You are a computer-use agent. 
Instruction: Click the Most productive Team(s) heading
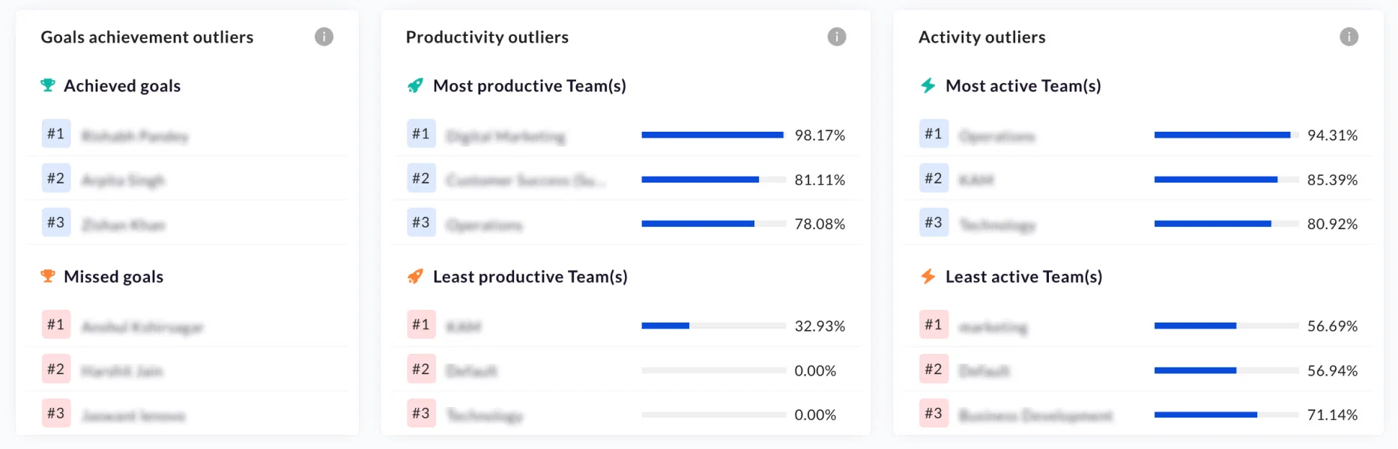tap(530, 86)
